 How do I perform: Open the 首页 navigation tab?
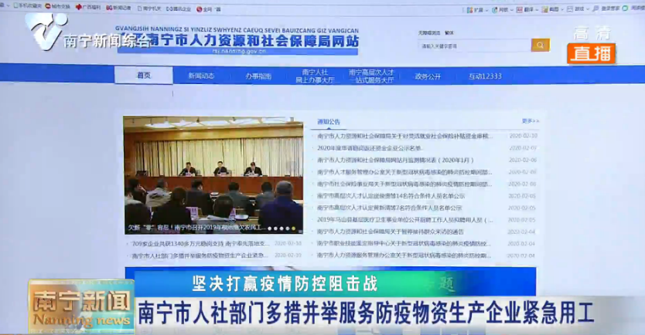point(144,76)
